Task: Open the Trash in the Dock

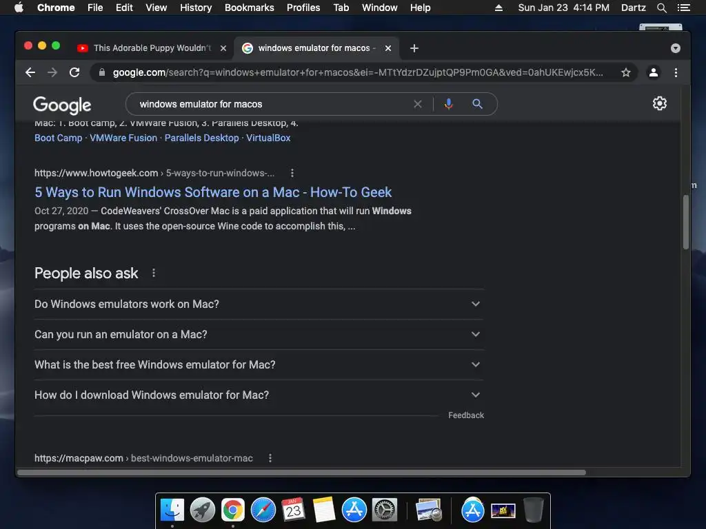Action: point(533,510)
